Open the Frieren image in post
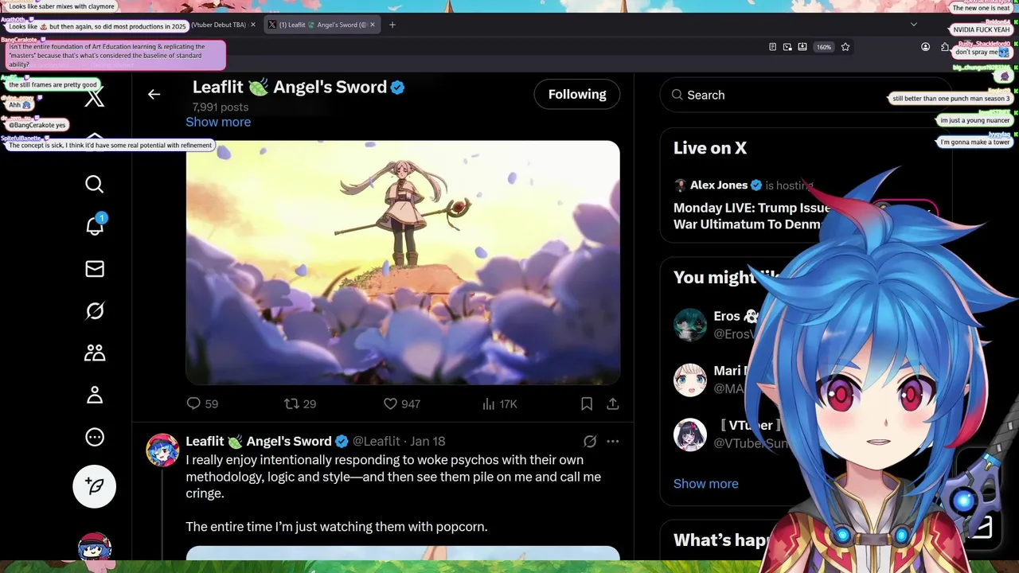 pos(403,263)
